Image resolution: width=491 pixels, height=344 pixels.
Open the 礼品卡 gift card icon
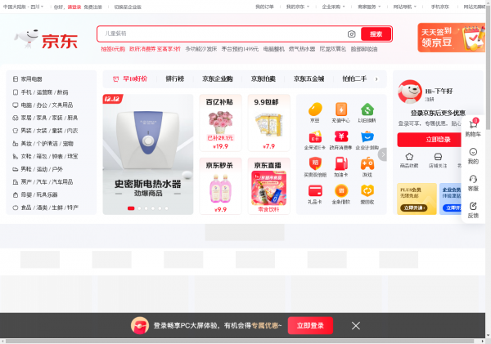tap(314, 191)
